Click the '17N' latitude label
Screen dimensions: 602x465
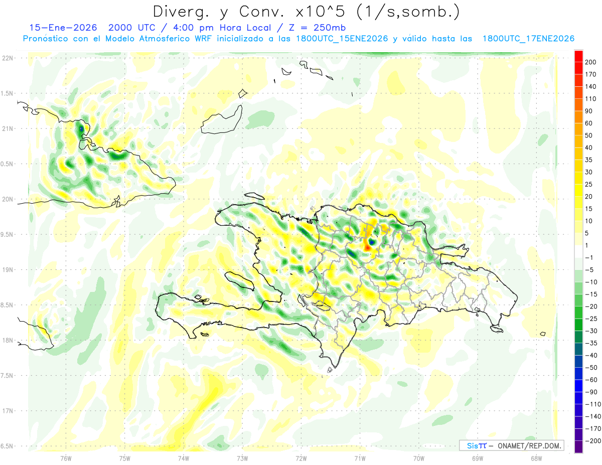tap(8, 411)
